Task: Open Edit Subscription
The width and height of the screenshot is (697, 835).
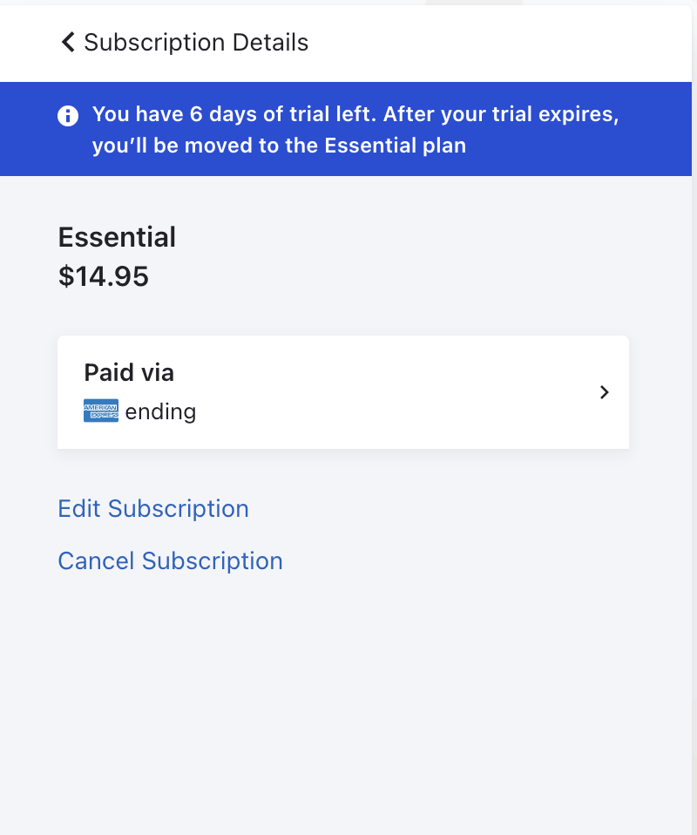Action: point(153,508)
